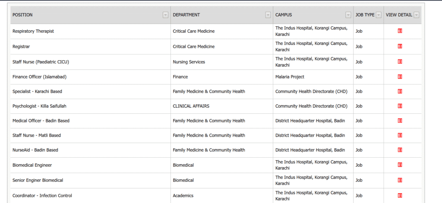Expand the CAMPUS column filter arrow
442x203 pixels.
(348, 15)
